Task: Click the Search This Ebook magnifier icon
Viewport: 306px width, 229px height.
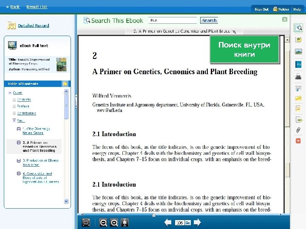Action: [x=87, y=20]
